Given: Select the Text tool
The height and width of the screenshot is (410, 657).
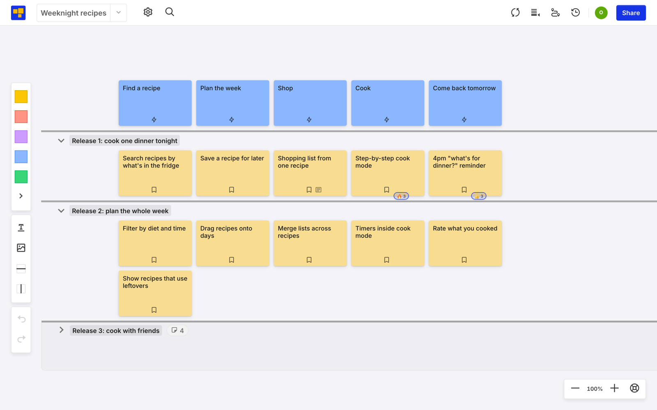Looking at the screenshot, I should pos(21,228).
